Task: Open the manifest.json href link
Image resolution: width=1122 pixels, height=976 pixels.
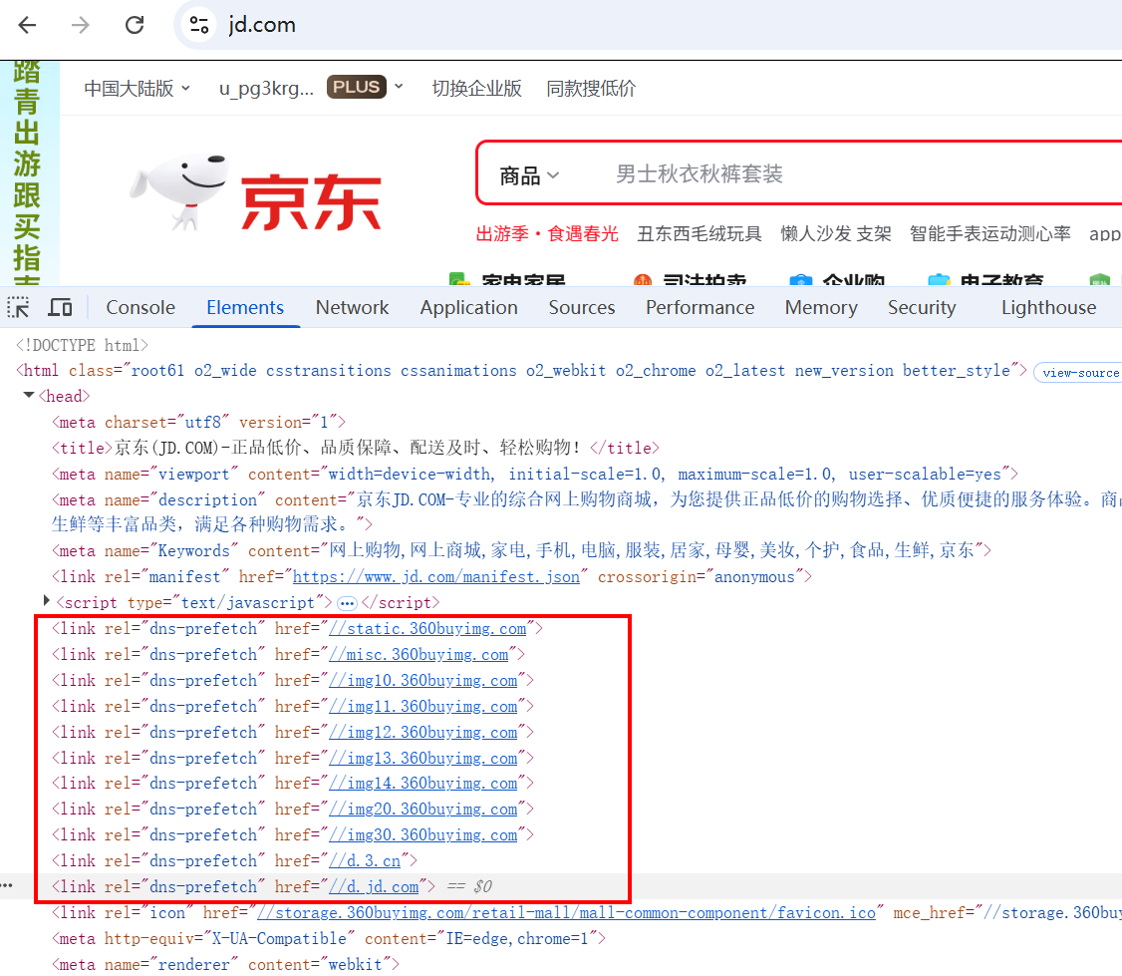Action: click(x=435, y=576)
